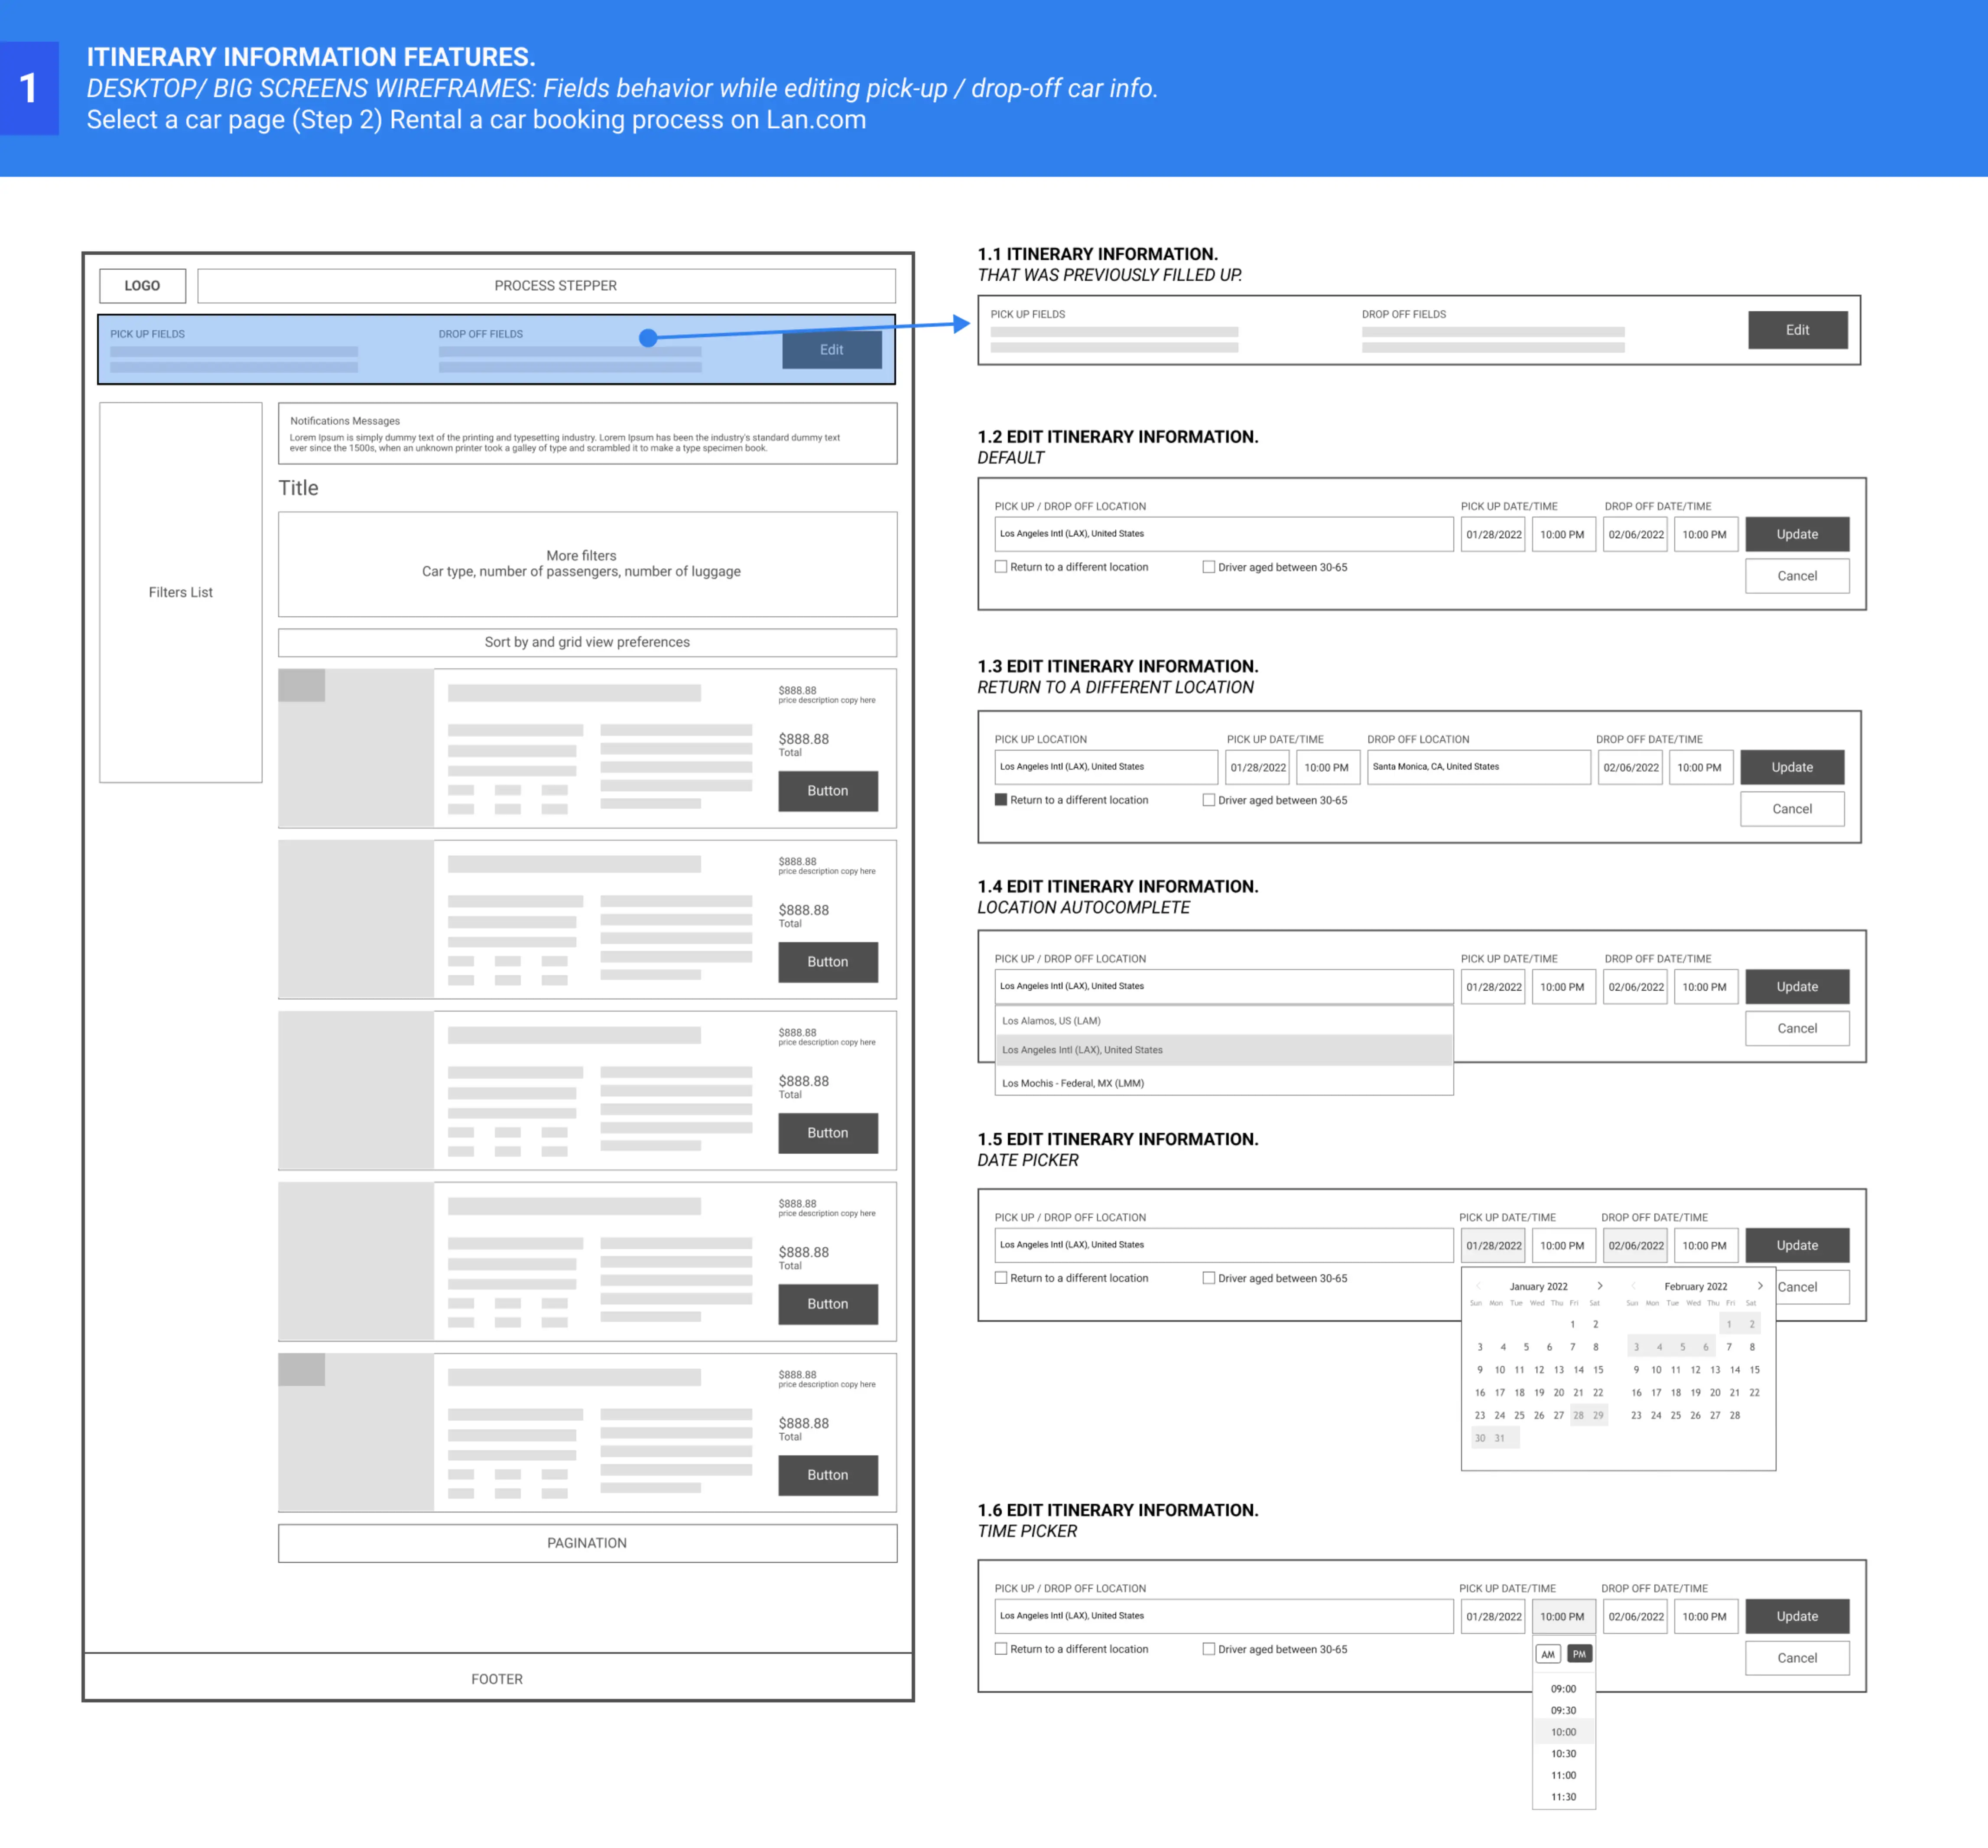Uncheck the checked Return to different location box
The image size is (1988, 1848).
tap(1001, 800)
